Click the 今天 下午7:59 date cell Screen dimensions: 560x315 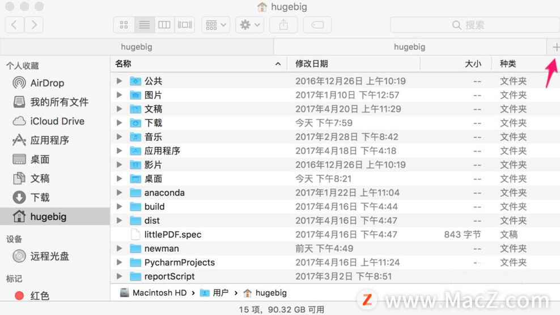click(x=324, y=123)
